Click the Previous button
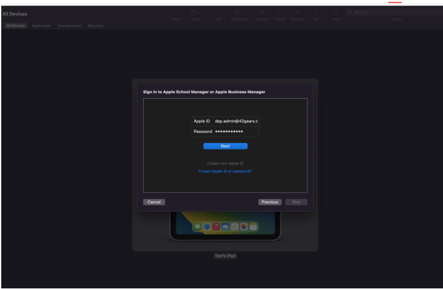Image resolution: width=443 pixels, height=289 pixels. click(270, 202)
